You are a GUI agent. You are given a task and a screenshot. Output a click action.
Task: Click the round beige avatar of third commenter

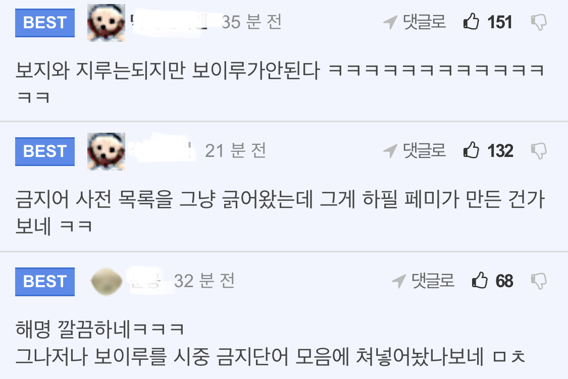(x=106, y=281)
